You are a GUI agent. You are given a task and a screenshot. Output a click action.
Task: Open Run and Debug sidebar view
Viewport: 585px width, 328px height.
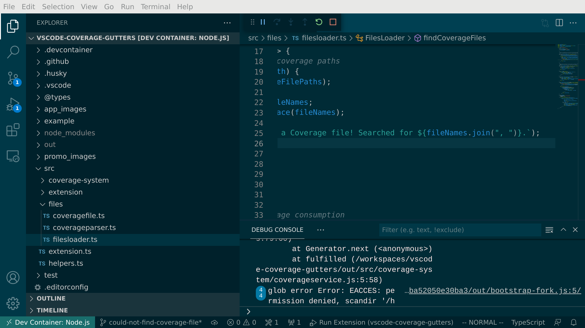point(13,104)
